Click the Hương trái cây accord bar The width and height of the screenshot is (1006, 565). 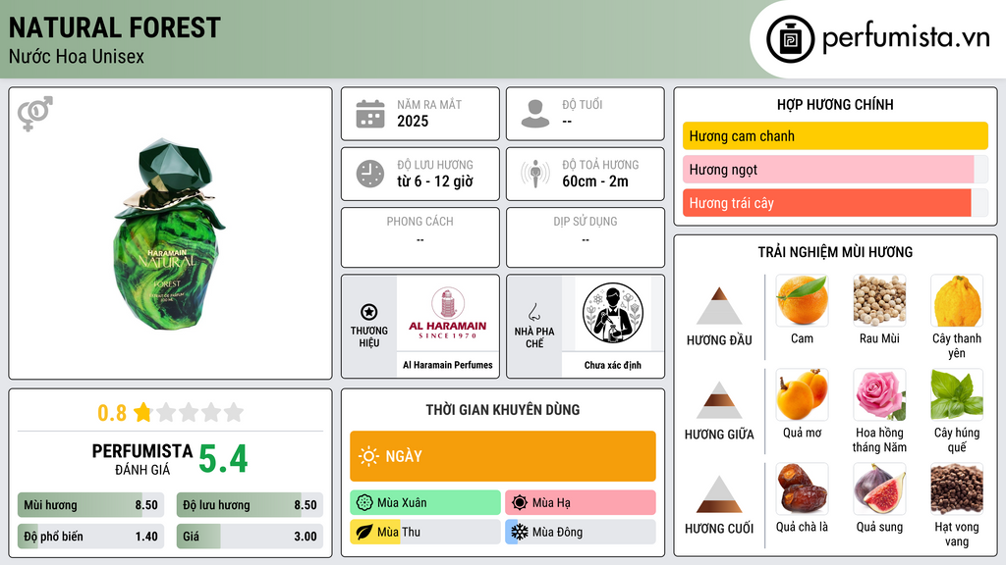click(x=835, y=202)
